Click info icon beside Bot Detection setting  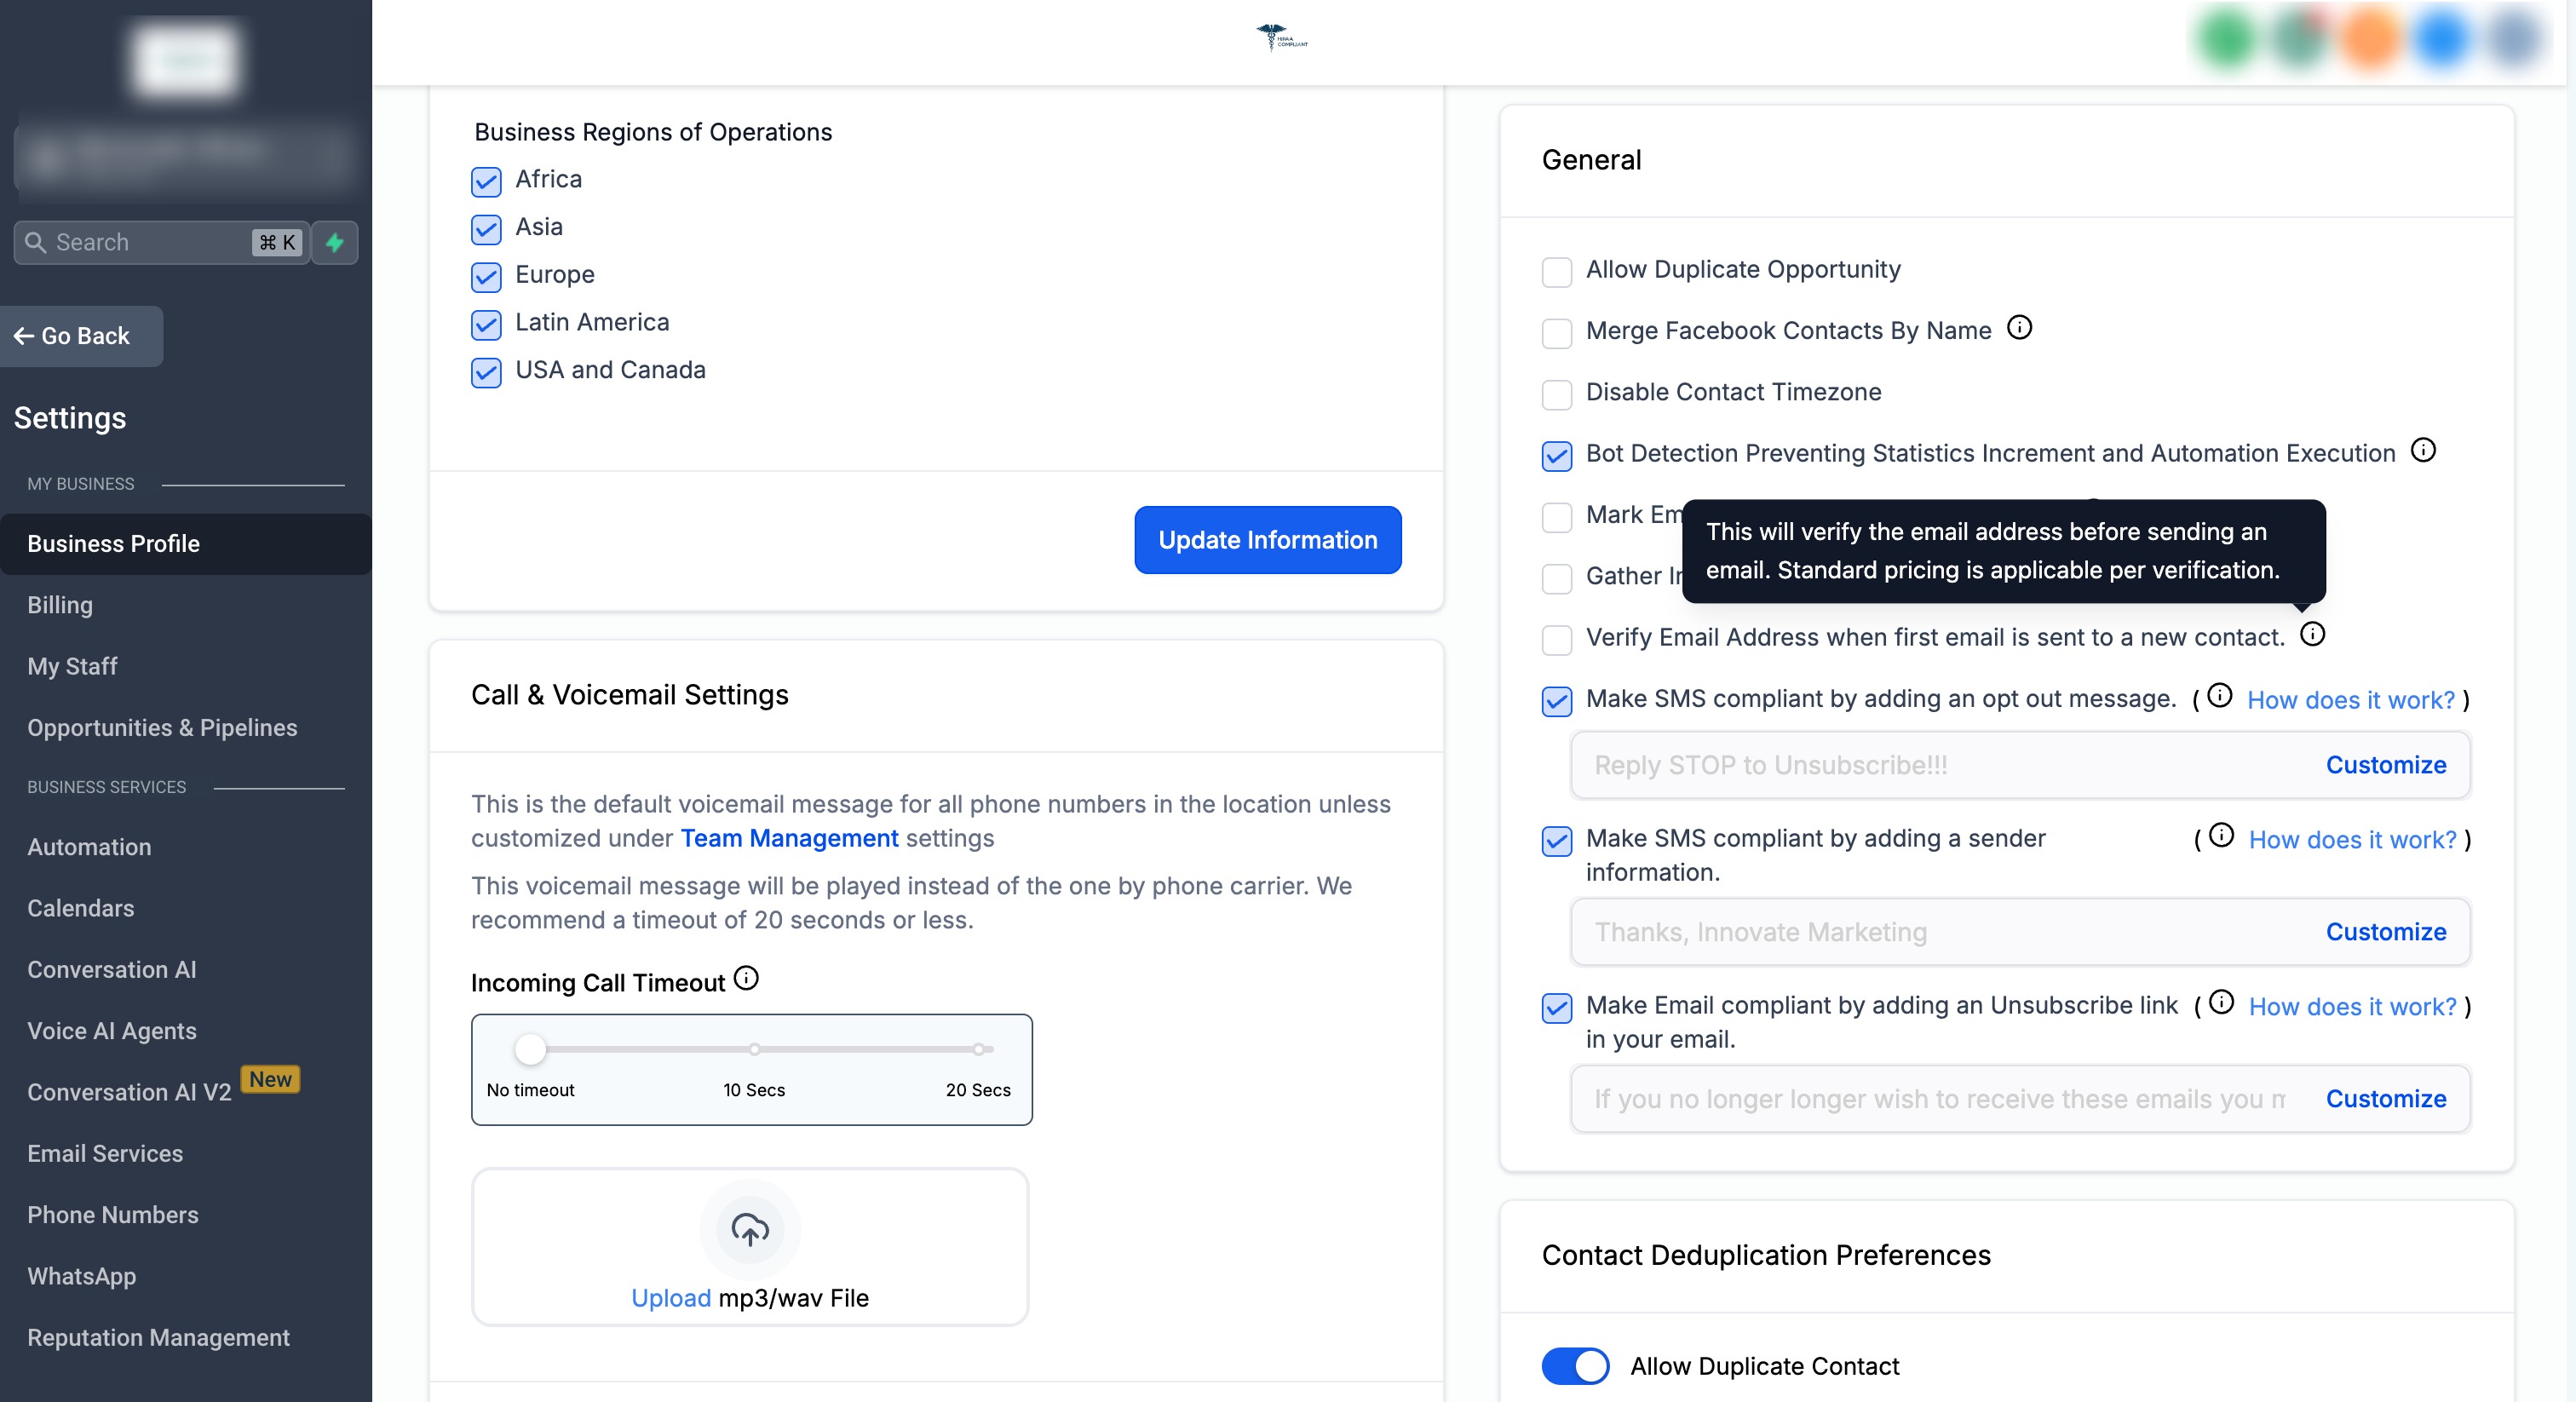pyautogui.click(x=2423, y=450)
